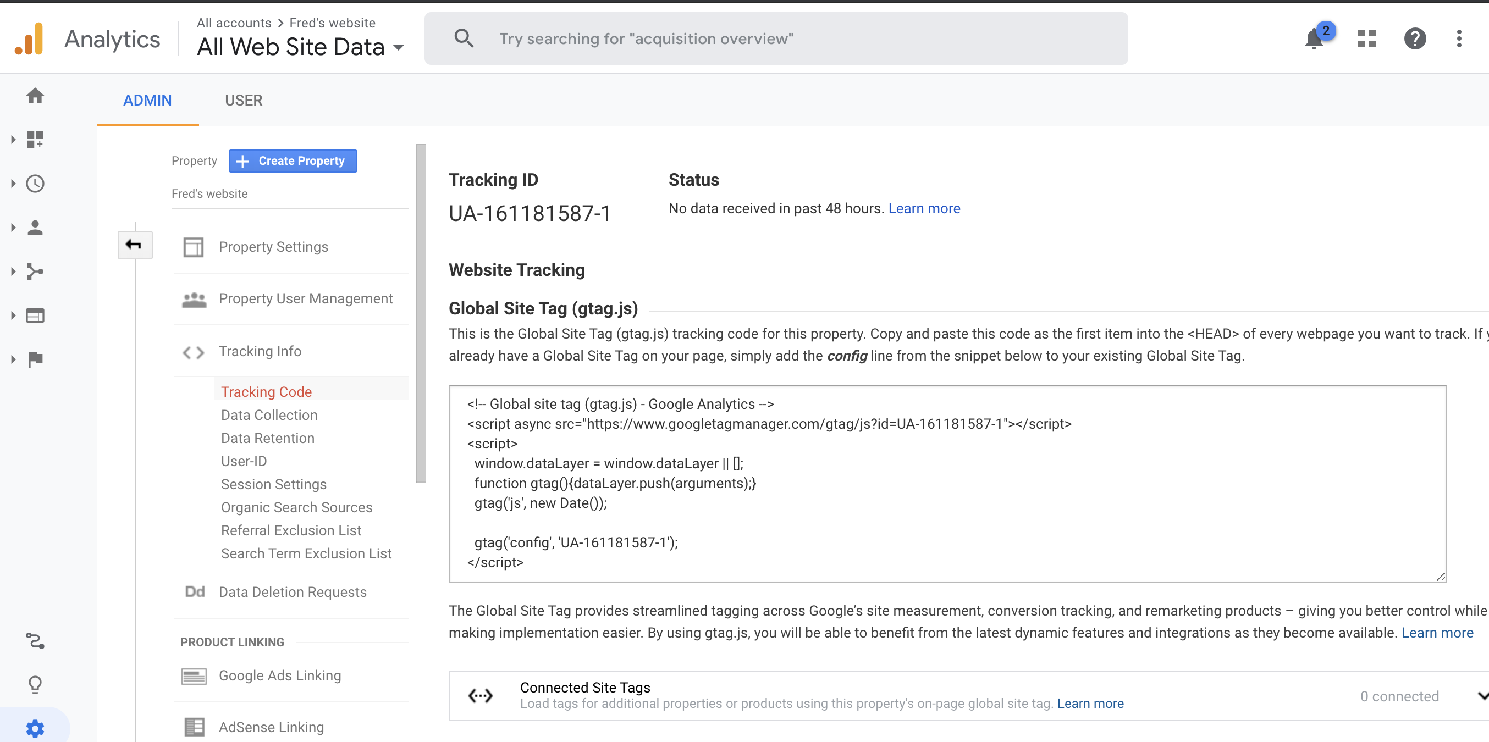Open the notifications bell icon
Image resolution: width=1489 pixels, height=742 pixels.
[1314, 38]
